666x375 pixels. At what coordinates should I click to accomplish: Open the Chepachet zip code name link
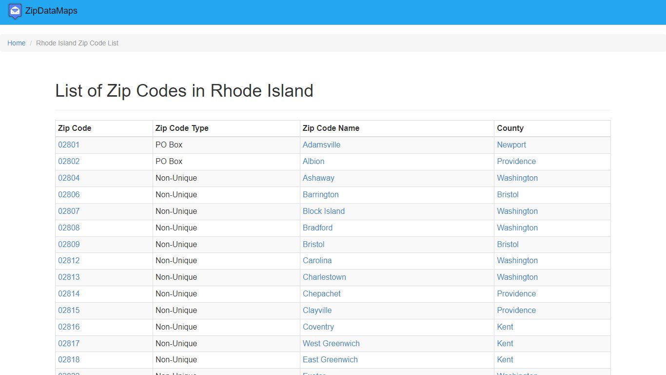[x=321, y=294]
